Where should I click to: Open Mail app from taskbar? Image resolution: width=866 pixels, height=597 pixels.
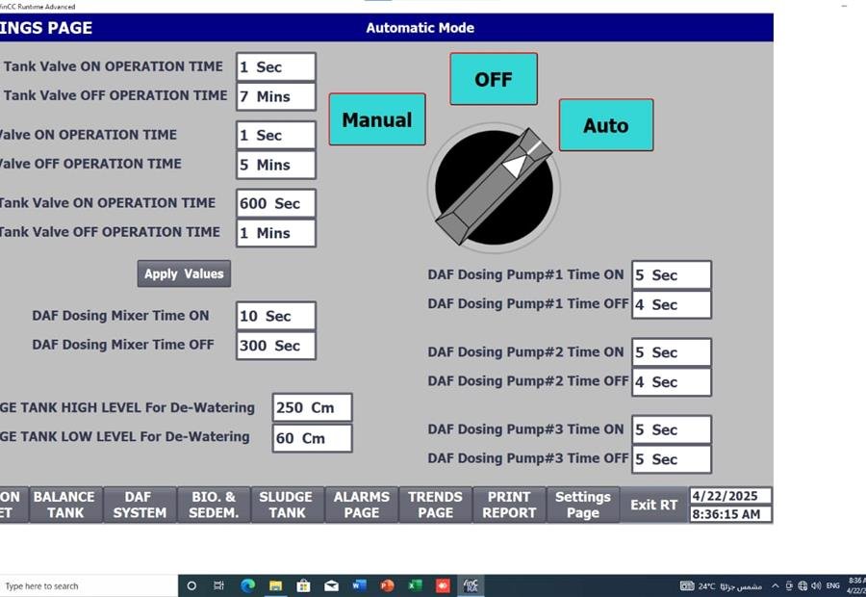[331, 586]
